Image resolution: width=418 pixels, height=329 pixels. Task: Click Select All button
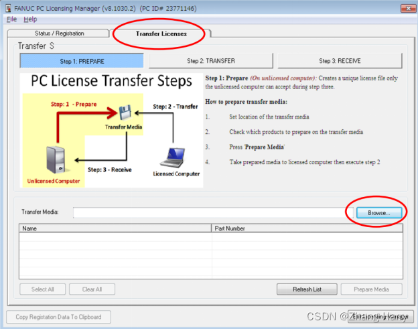tap(43, 289)
